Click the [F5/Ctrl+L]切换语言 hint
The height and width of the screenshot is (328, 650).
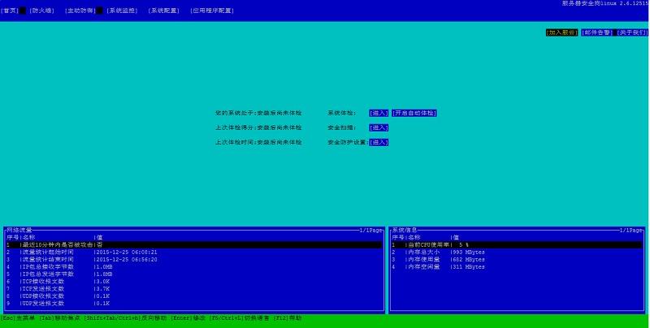239,318
